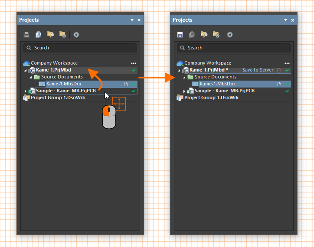The image size is (314, 247).
Task: Open the three-dots menu beside left Company Workspace
Action: pos(134,63)
